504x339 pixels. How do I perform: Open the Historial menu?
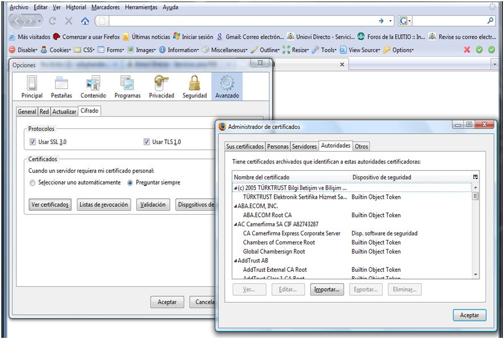(x=76, y=7)
